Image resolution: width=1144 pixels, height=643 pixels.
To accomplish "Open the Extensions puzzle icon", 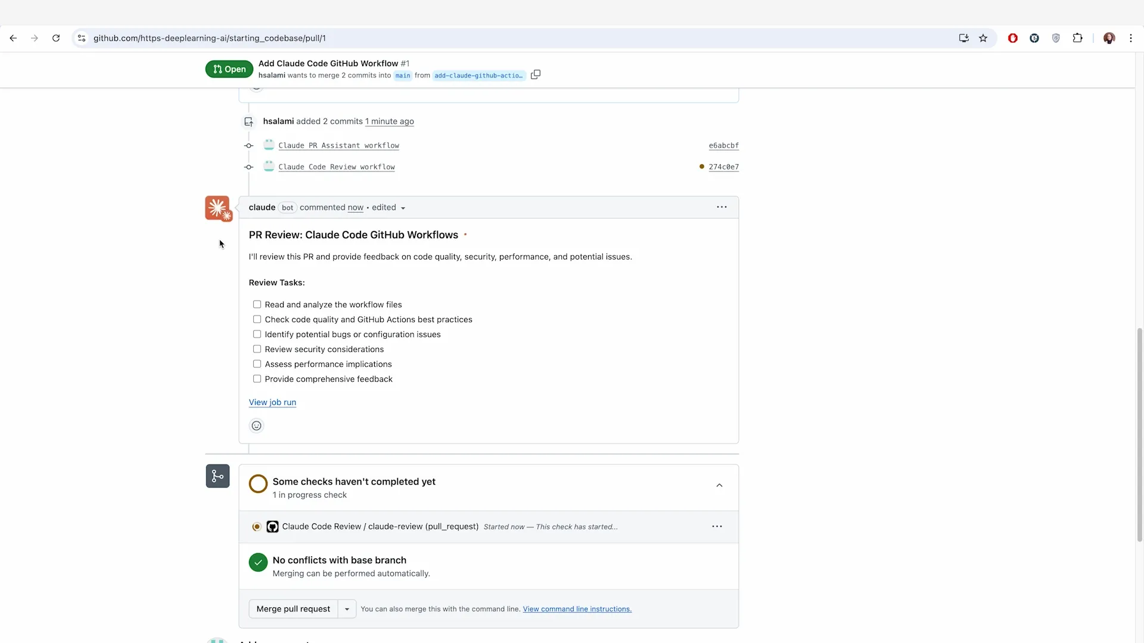I will (1077, 38).
